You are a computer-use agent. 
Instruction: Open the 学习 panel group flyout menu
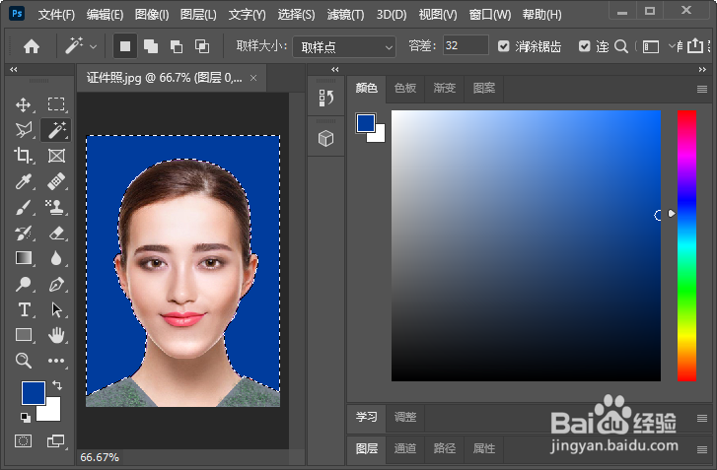702,418
